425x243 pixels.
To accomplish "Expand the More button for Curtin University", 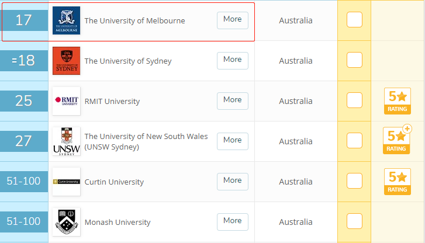I will pos(233,182).
